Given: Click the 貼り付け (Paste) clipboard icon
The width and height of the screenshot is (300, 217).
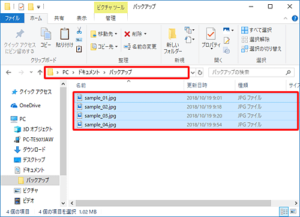Looking at the screenshot, I should click(64, 34).
